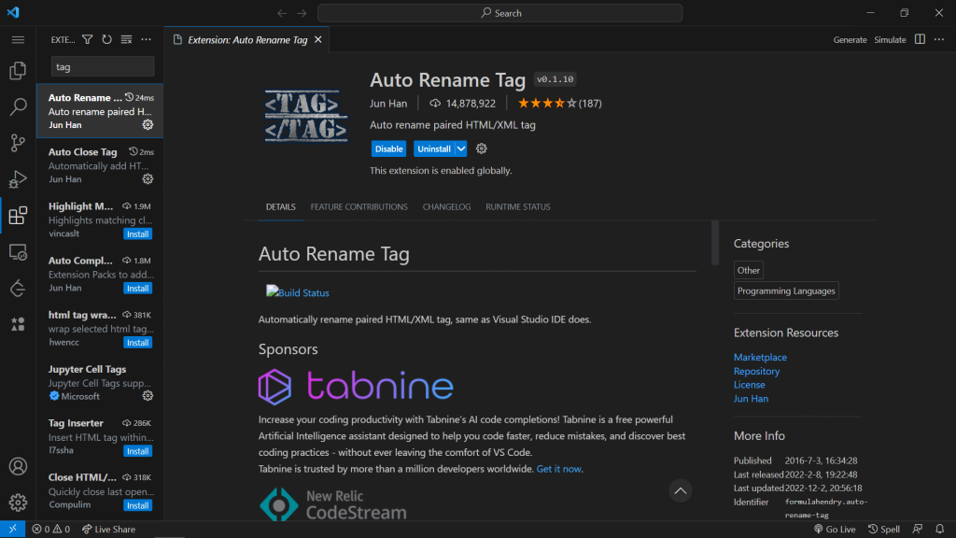Split the editor right

pos(920,39)
